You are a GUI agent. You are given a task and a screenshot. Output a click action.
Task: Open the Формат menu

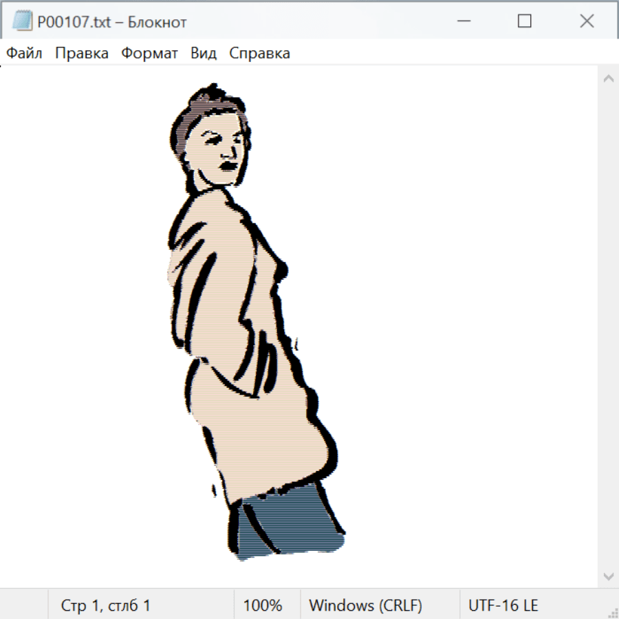(149, 54)
